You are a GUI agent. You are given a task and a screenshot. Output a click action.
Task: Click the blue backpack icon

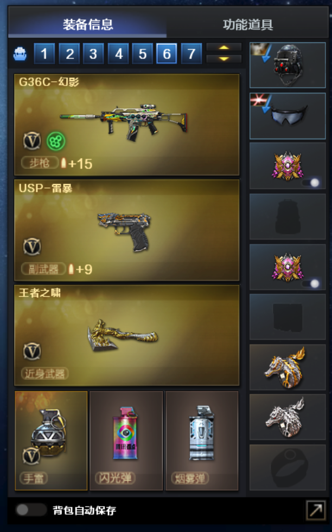tap(20, 54)
